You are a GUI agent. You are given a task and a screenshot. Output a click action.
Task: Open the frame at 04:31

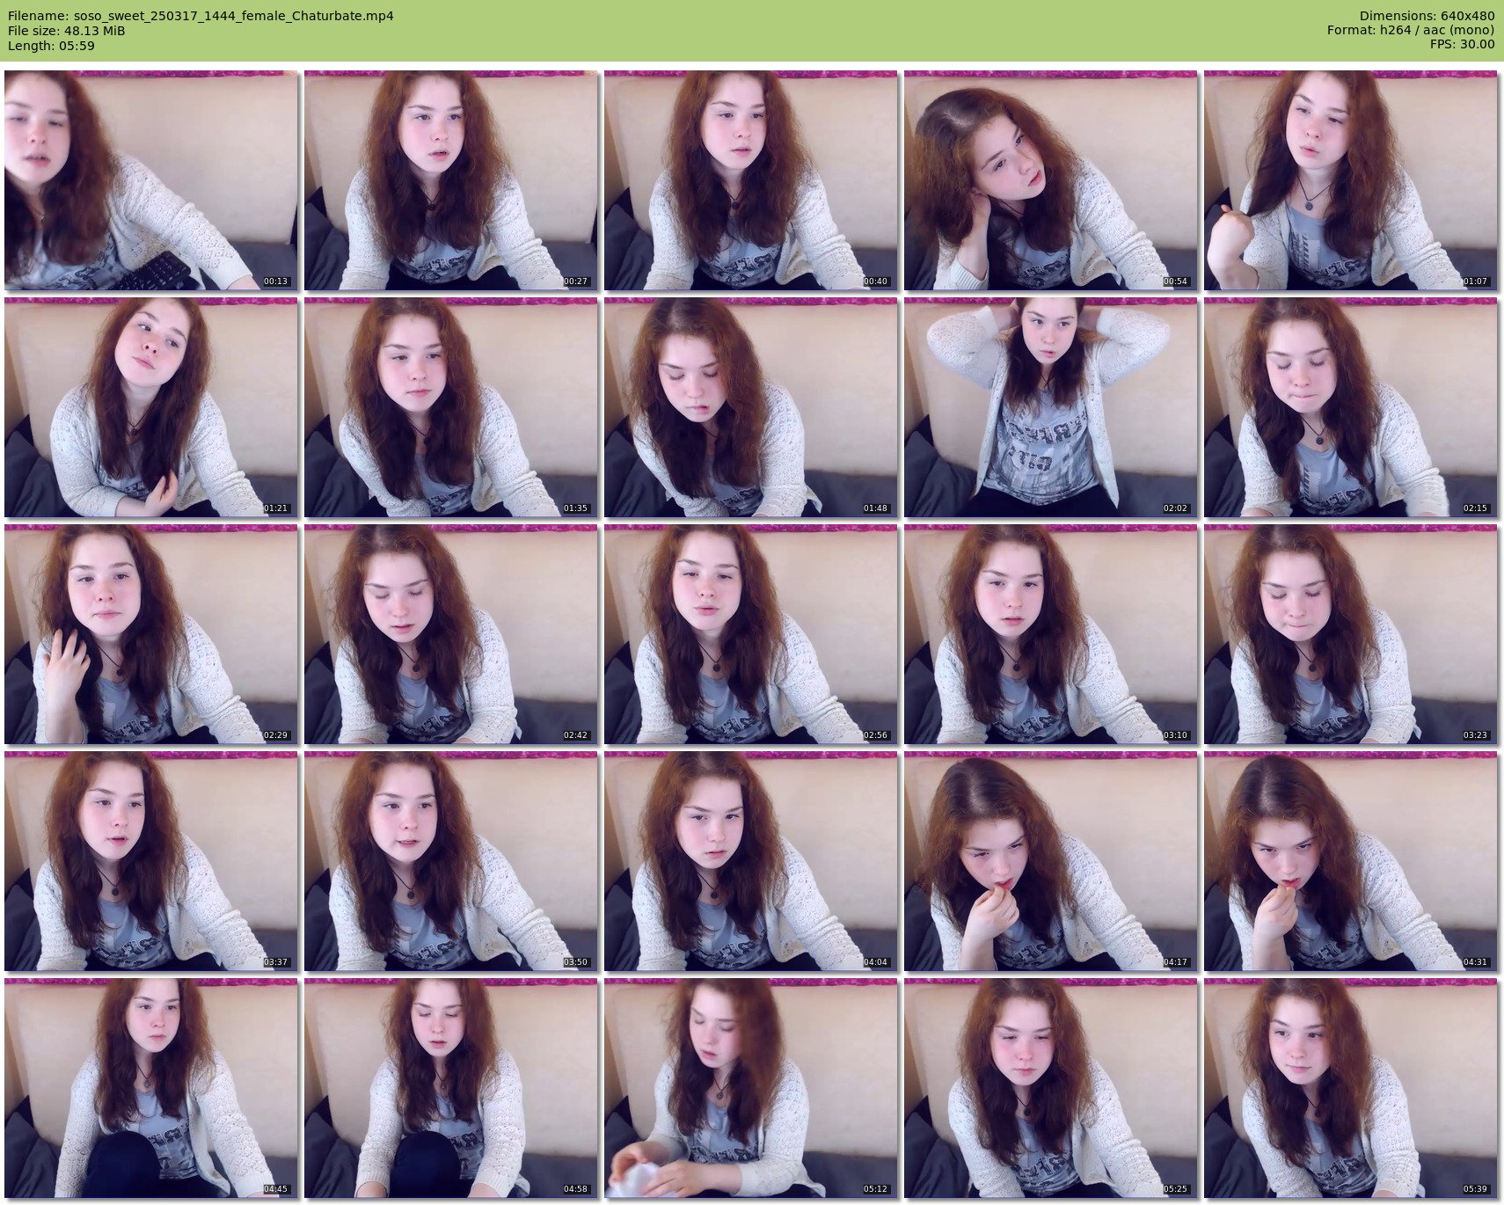pyautogui.click(x=1351, y=861)
